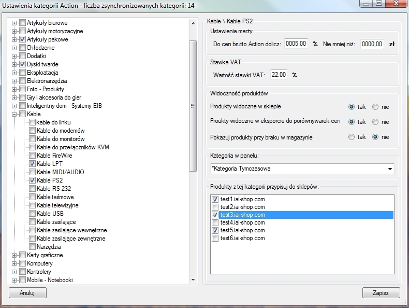The height and width of the screenshot is (308, 409).
Task: Select the Kable RS-232 tree item
Action: pos(54,189)
